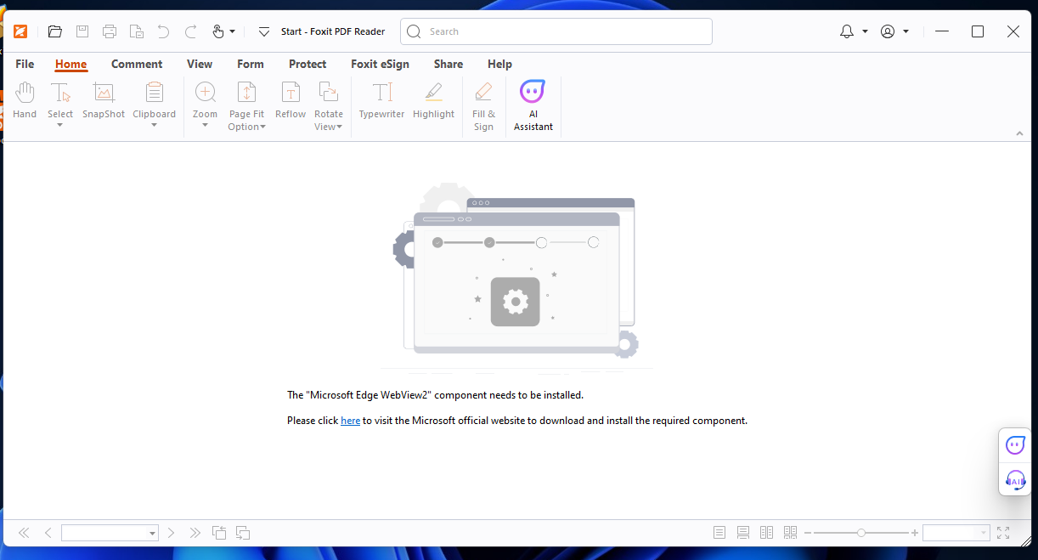1038x560 pixels.
Task: Activate the SnapShot tool
Action: 104,100
